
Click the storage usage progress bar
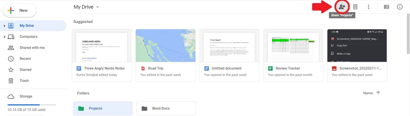point(32,105)
